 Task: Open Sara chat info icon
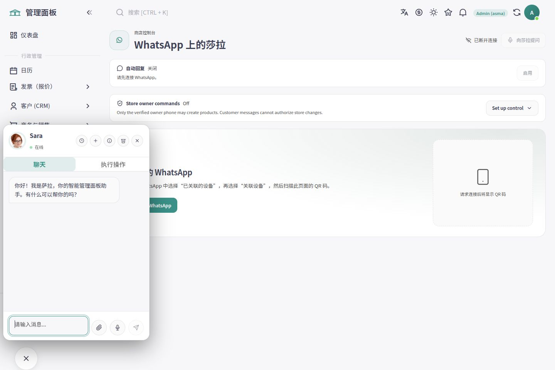tap(109, 141)
